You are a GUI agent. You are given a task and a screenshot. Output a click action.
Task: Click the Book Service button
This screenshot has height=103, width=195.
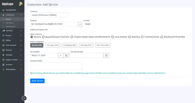(x=37, y=81)
